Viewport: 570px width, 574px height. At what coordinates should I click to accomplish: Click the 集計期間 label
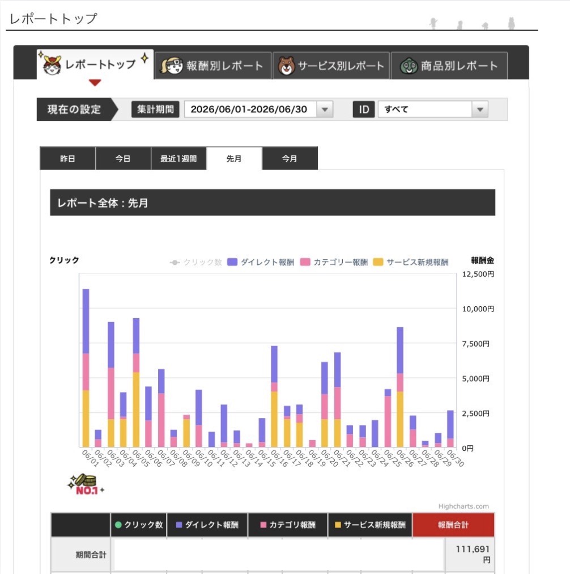(155, 109)
